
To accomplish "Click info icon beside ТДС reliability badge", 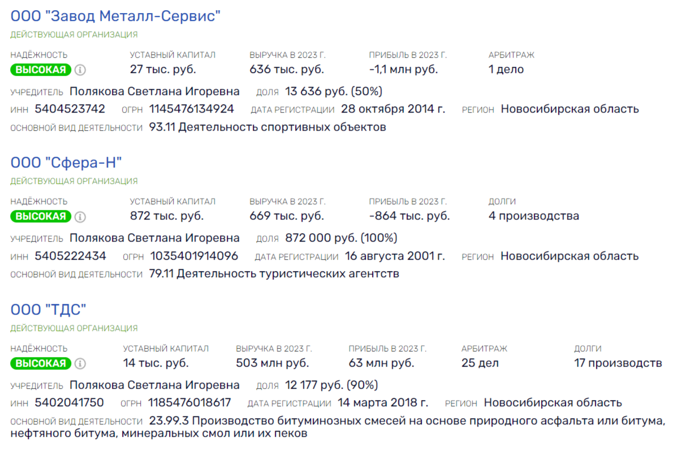I will point(80,363).
